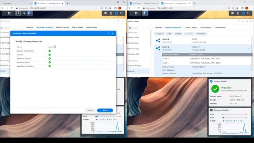Toggle widgets panel icon in right DSM
This screenshot has height=143, width=254.
243,13
